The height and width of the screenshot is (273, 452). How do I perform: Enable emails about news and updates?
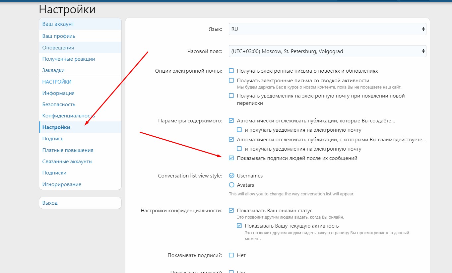pyautogui.click(x=231, y=71)
